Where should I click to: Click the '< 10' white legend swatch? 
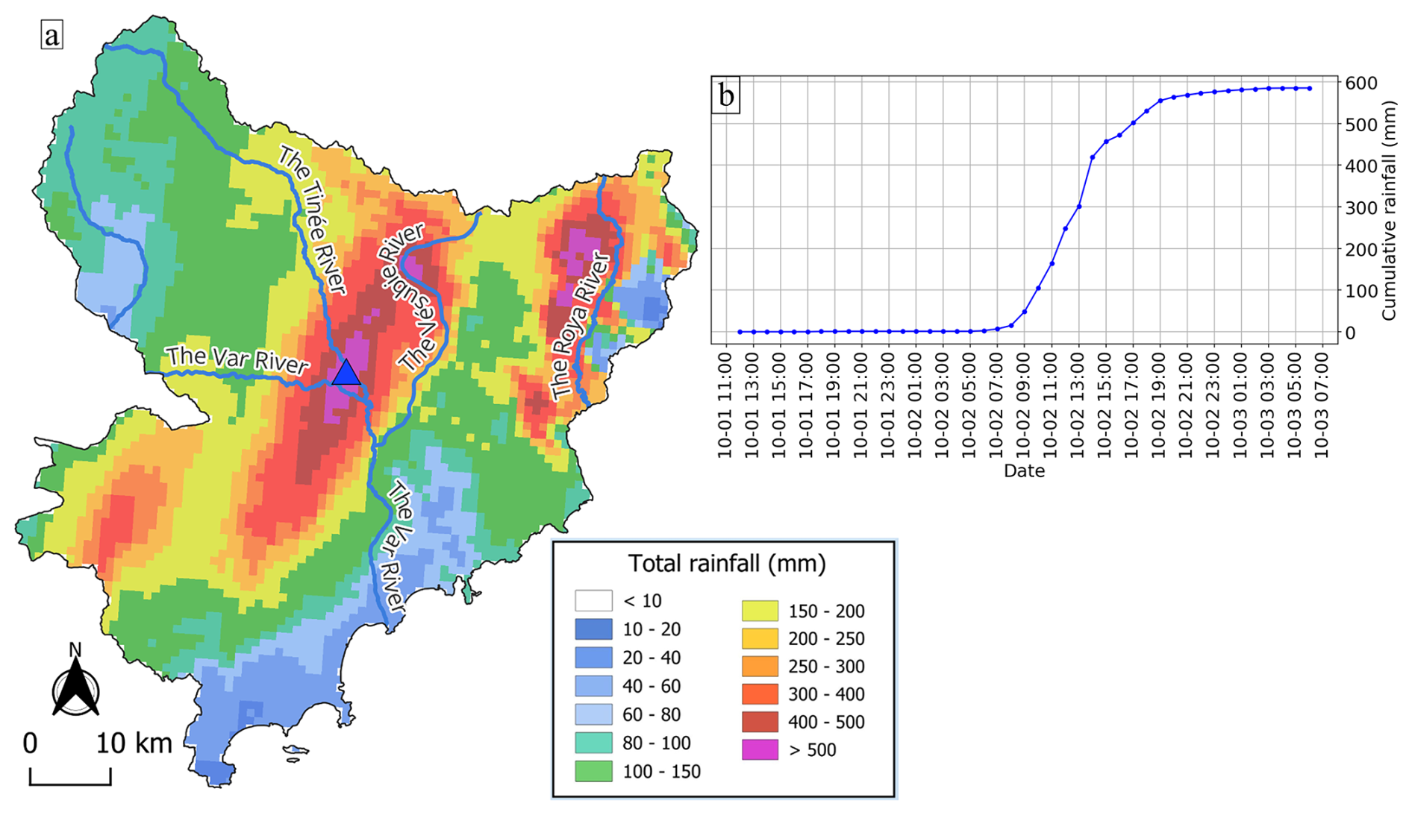coord(593,600)
